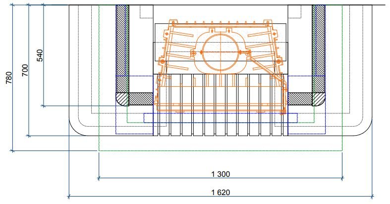Viewport: 390px width, 204px height.
Task: Click the 780 dimension line bottom endpoint
Action: (x=12, y=150)
